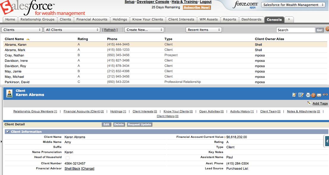The image size is (329, 175).
Task: Click the Add Tags link
Action: click(320, 103)
